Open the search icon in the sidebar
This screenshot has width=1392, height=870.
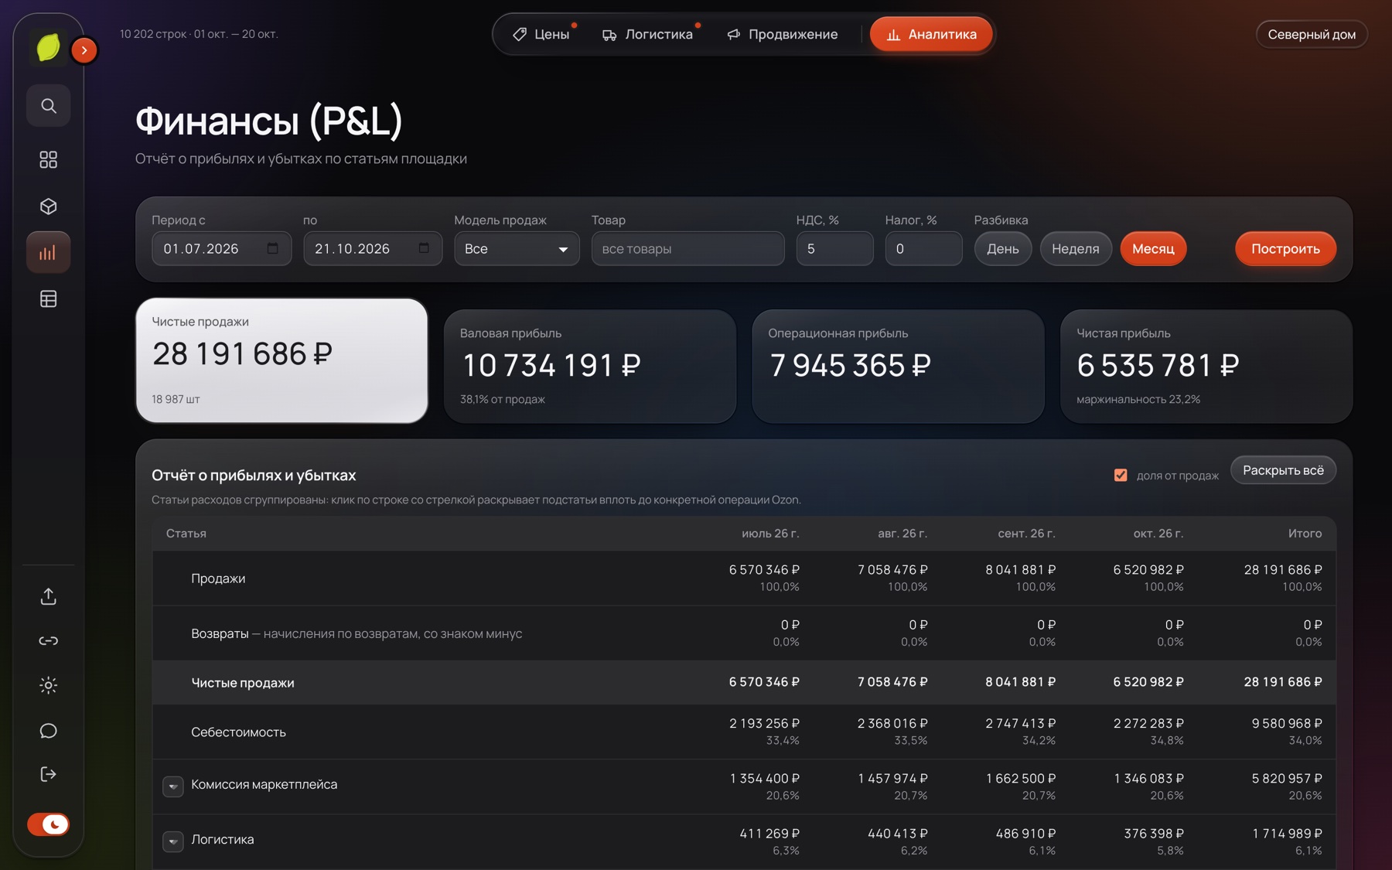49,105
